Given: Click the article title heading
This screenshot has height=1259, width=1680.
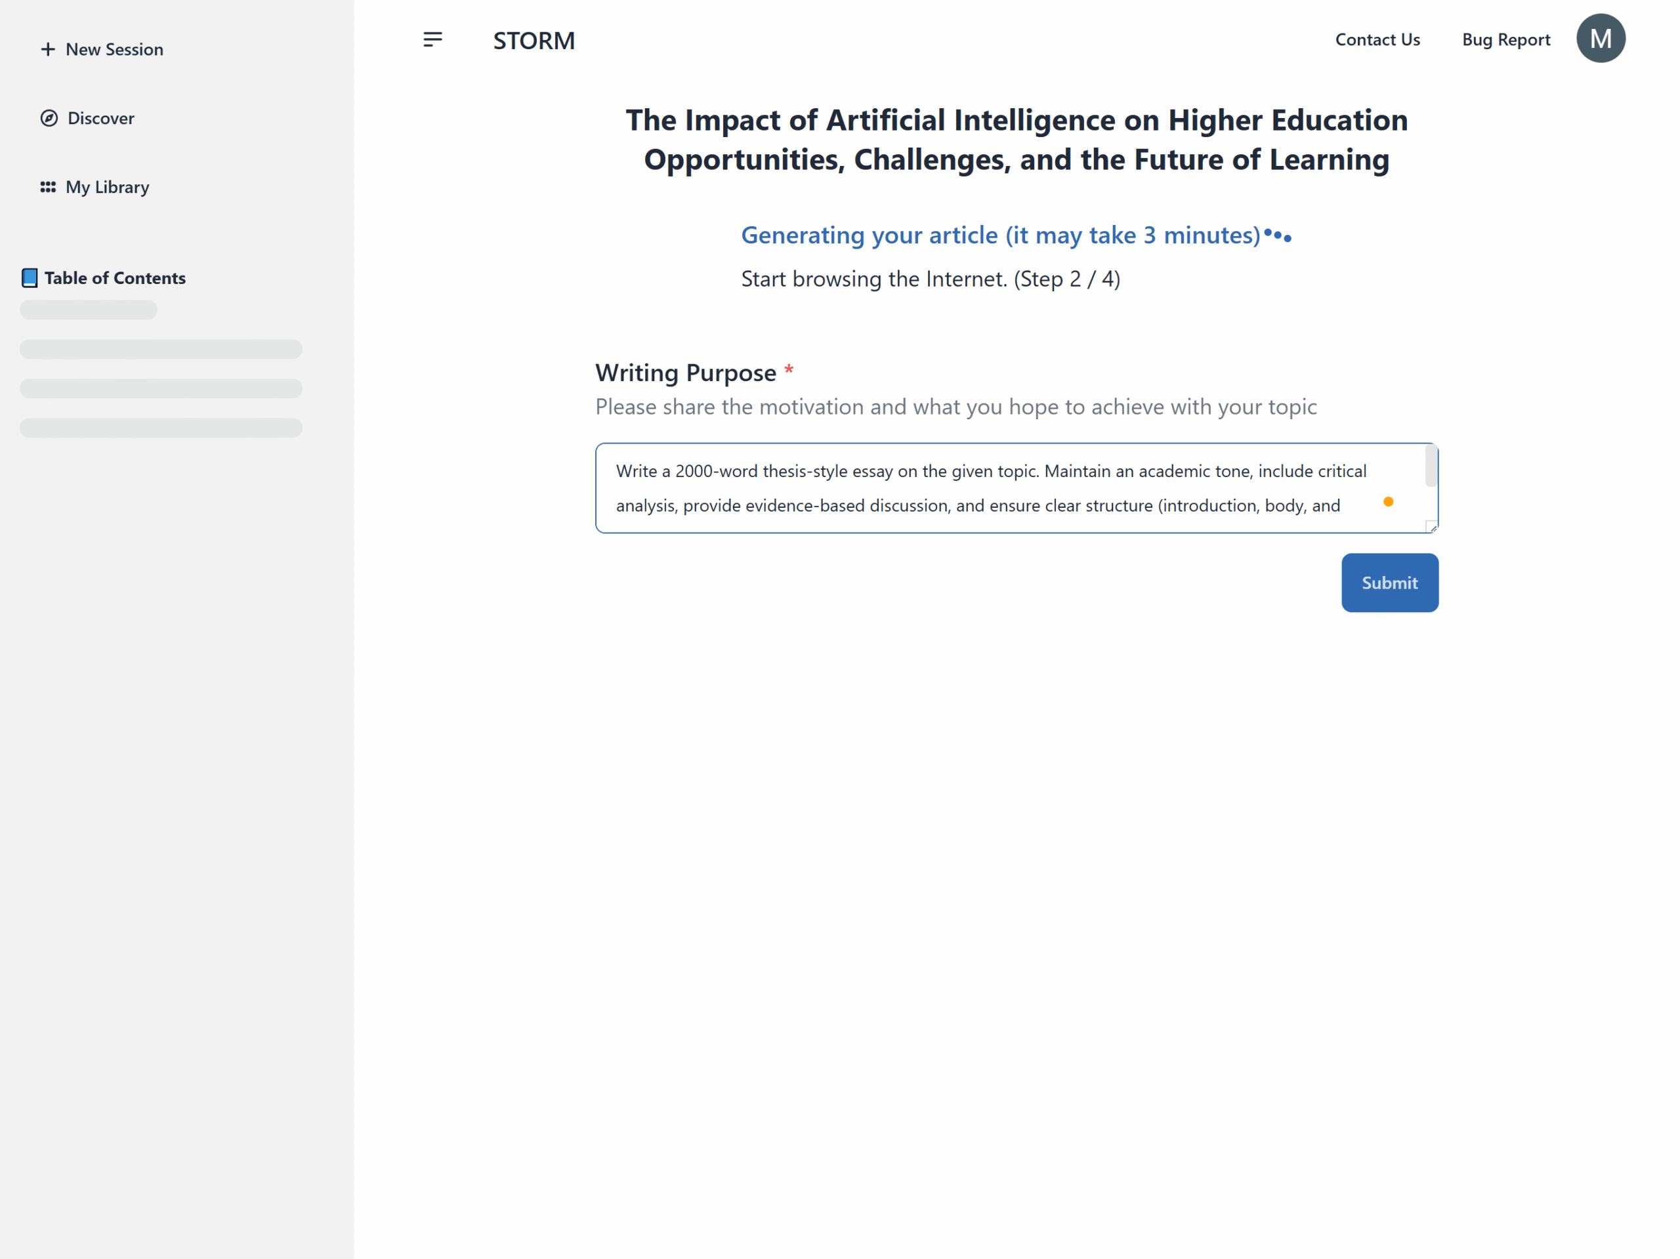Looking at the screenshot, I should (x=1016, y=140).
